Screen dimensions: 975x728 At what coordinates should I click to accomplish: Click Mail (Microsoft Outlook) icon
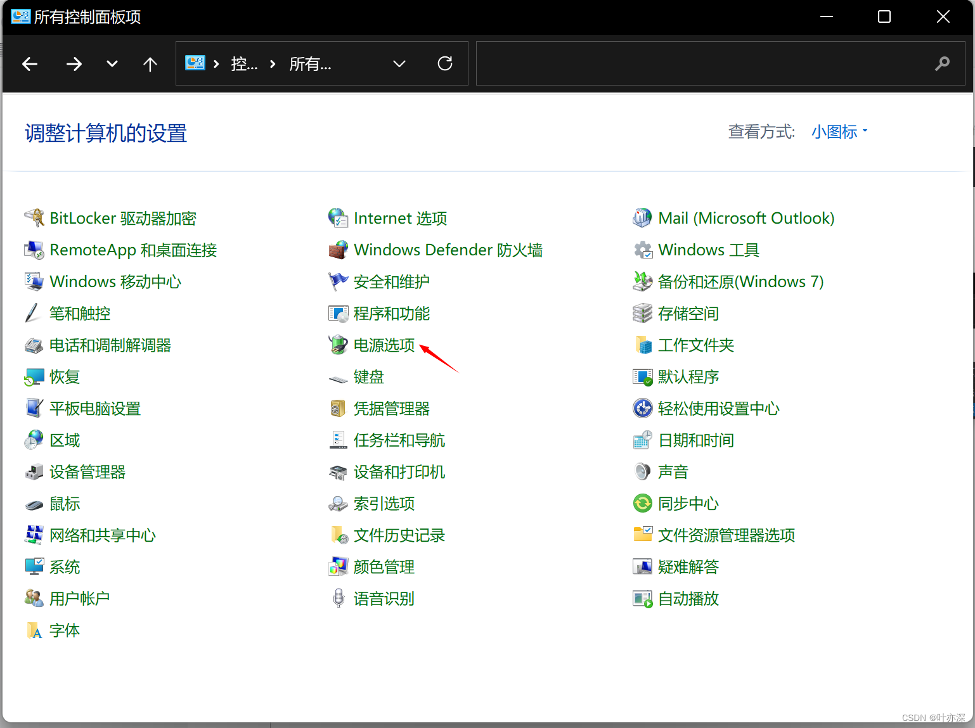click(x=642, y=218)
